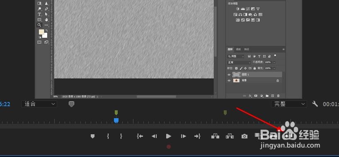The width and height of the screenshot is (339, 157).
Task: Add a Curves adjustment
Action: point(248,9)
